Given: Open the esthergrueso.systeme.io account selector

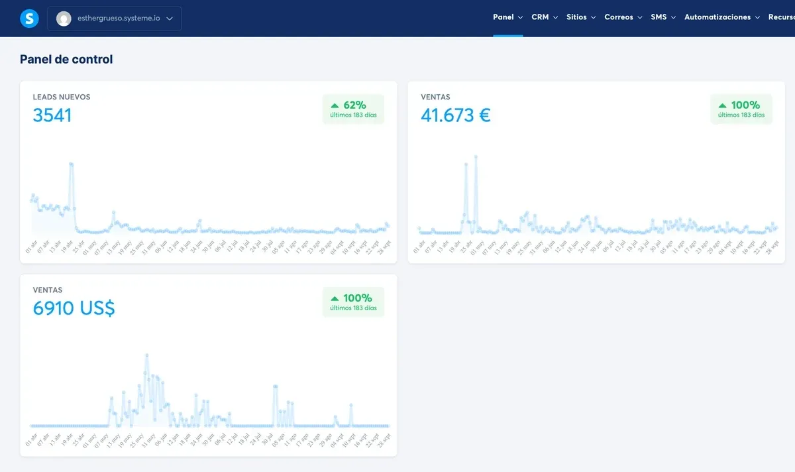Looking at the screenshot, I should [x=115, y=19].
